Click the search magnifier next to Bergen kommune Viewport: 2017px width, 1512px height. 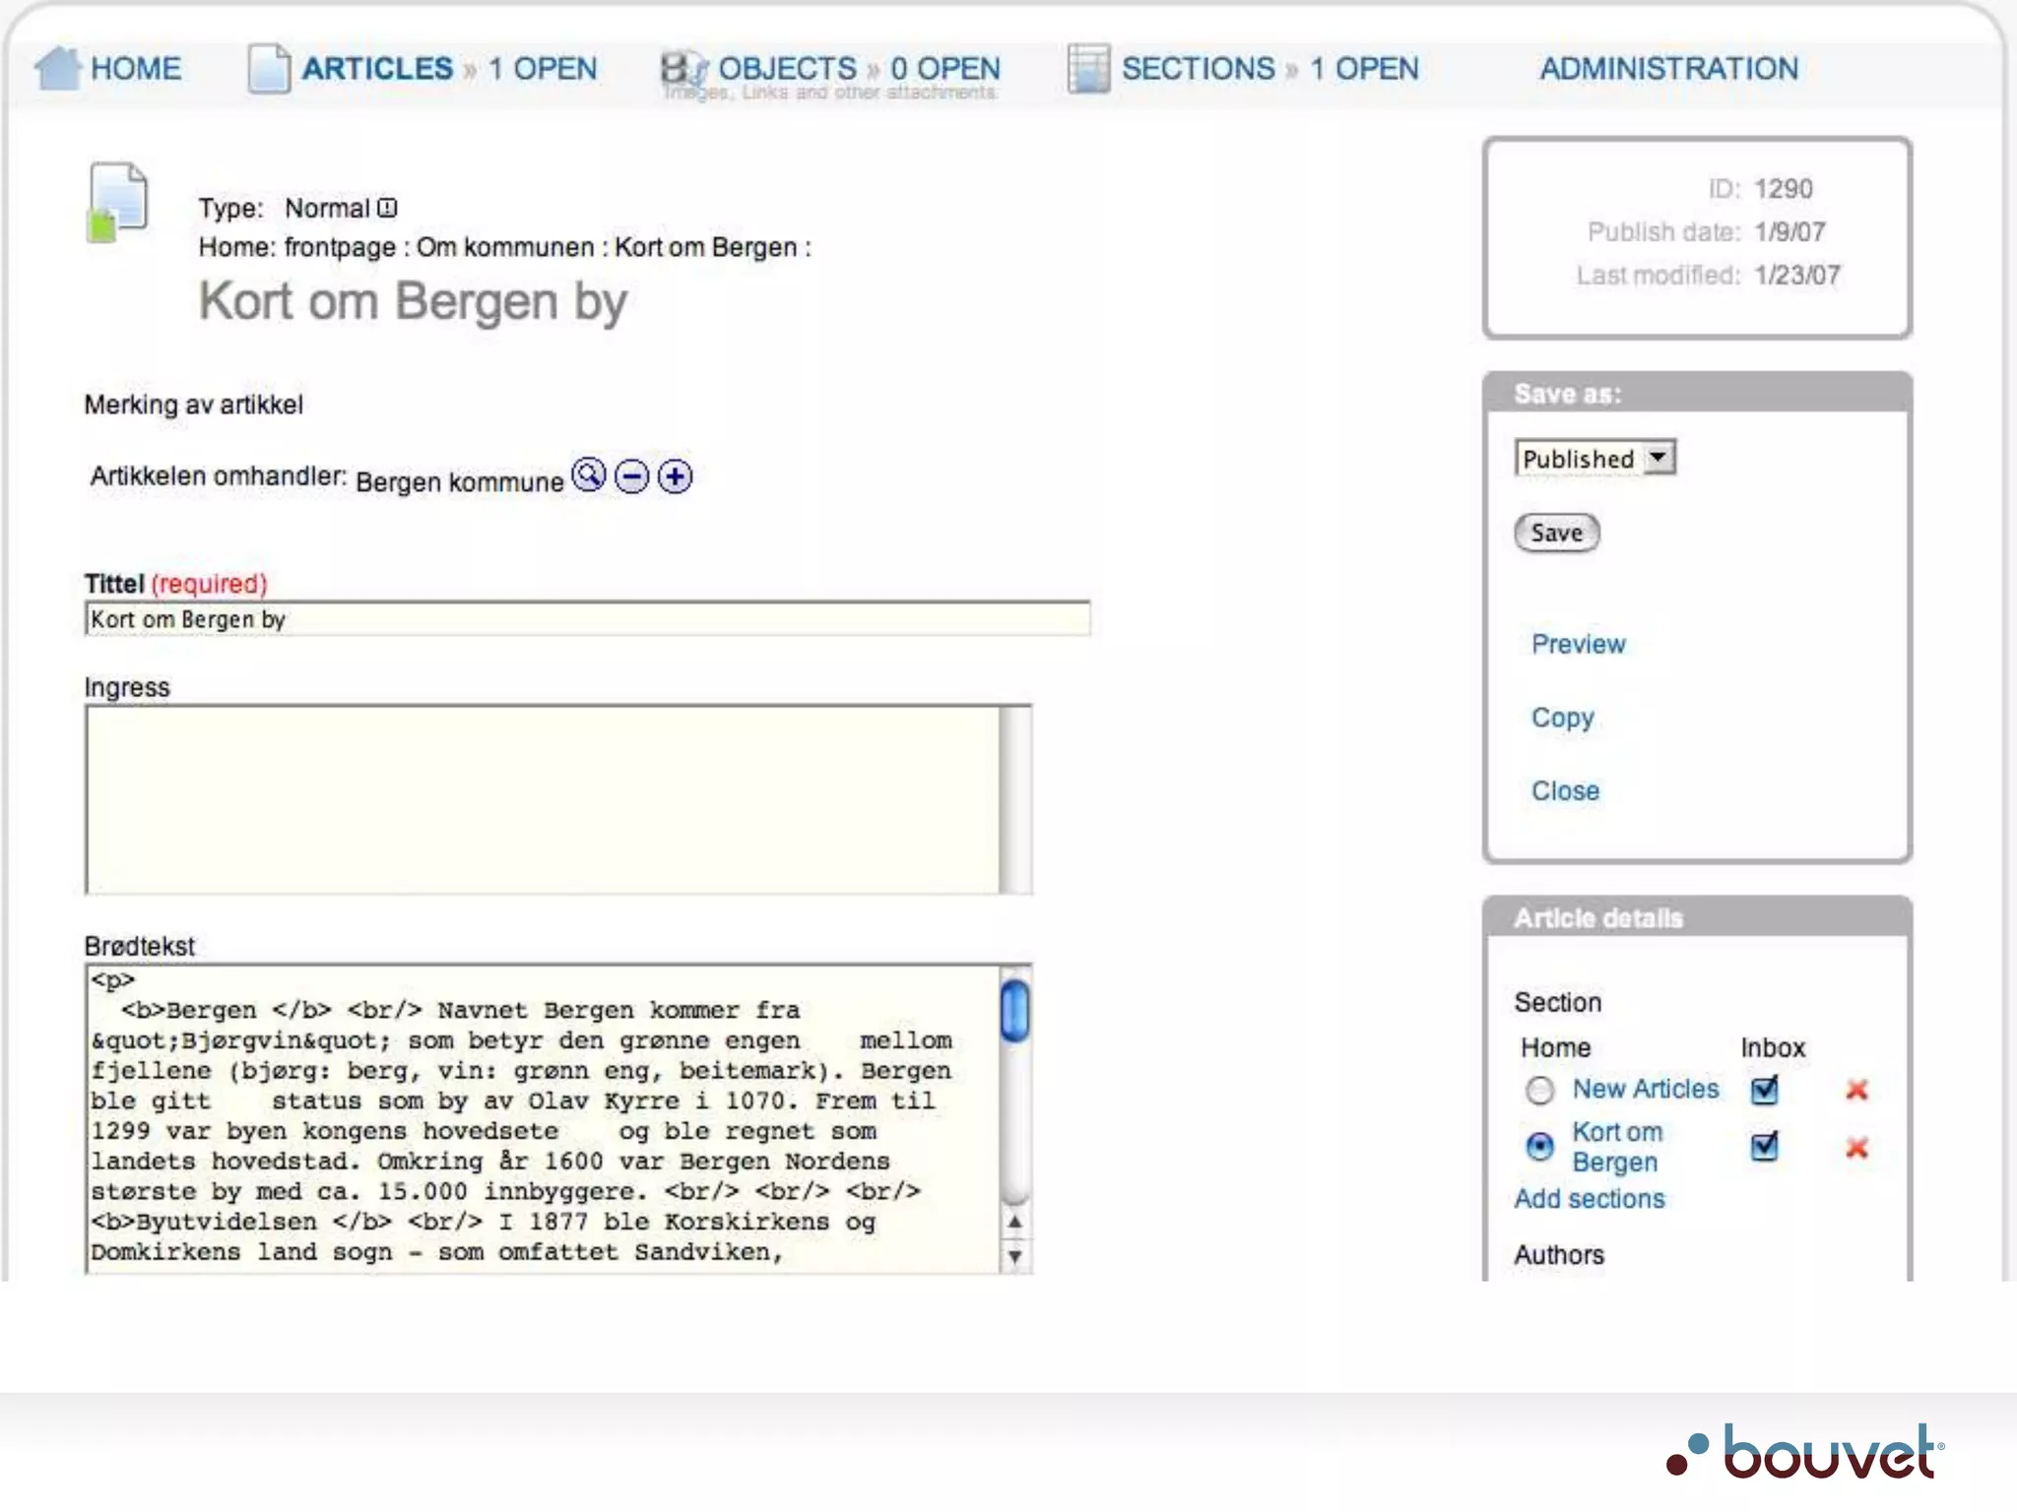click(x=589, y=475)
